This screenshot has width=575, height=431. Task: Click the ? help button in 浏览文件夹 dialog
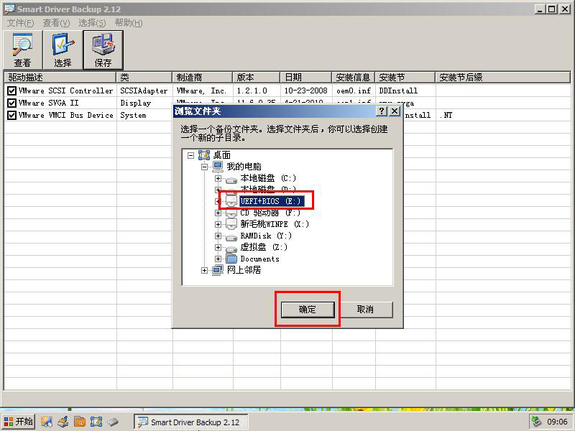[x=382, y=111]
